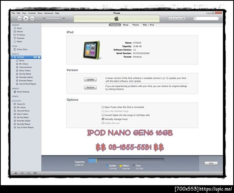Click the Next track button
The height and width of the screenshot is (193, 234).
(x=32, y=18)
